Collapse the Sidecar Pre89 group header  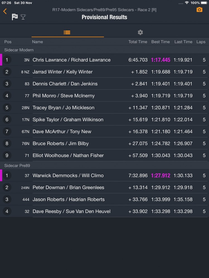coord(104,165)
